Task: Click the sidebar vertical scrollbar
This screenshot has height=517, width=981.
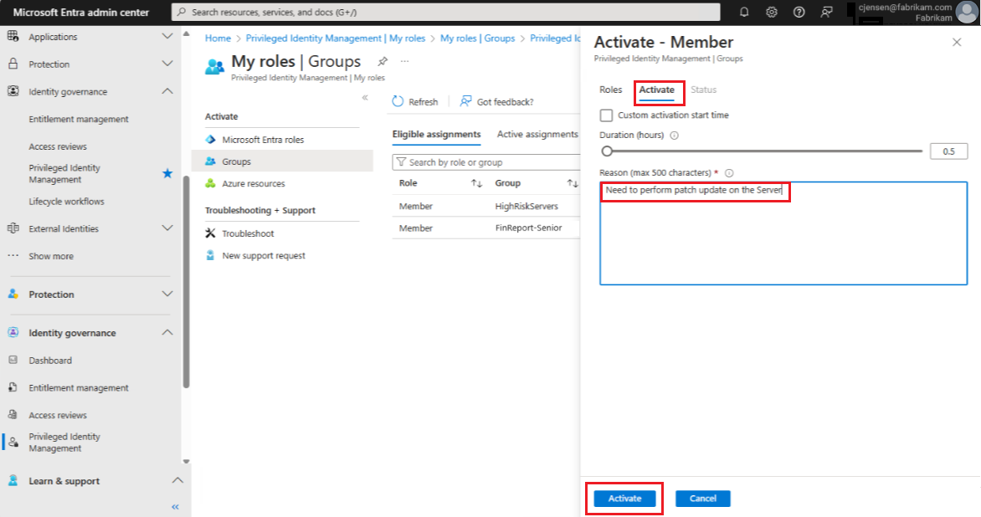Action: 186,281
